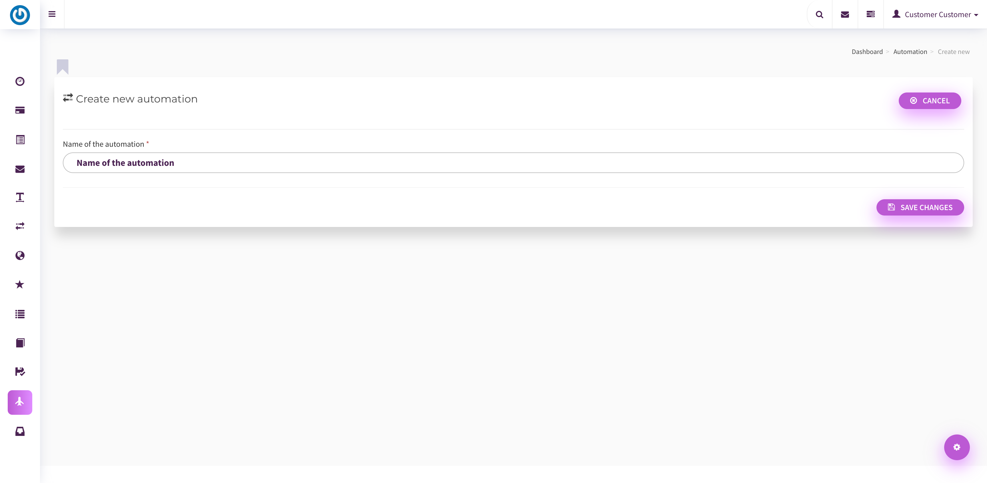Click the book icon in sidebar
This screenshot has width=987, height=483.
pyautogui.click(x=20, y=343)
